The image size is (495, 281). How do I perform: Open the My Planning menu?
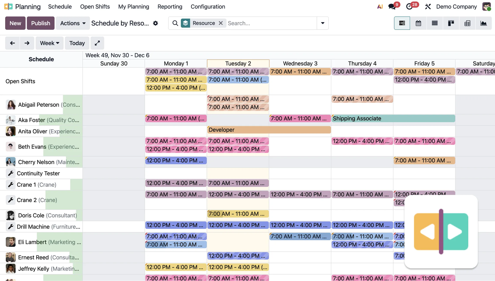click(x=134, y=7)
